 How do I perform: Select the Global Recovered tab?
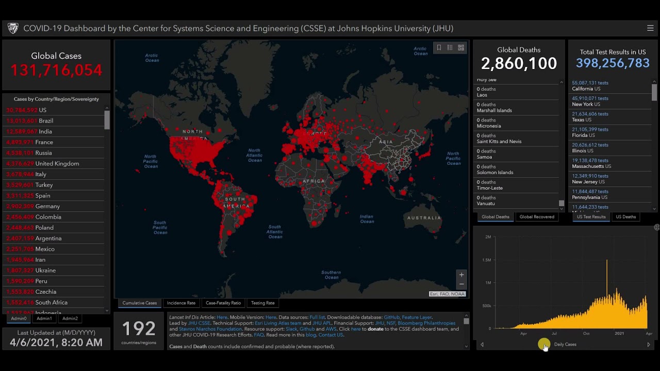click(x=537, y=217)
